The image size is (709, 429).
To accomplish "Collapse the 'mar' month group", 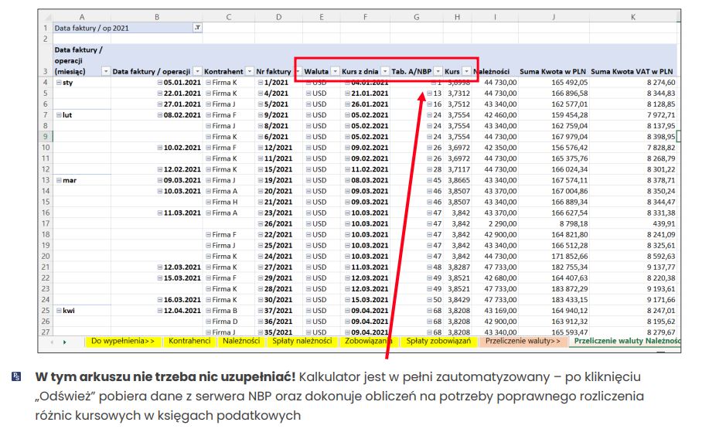I will 59,180.
